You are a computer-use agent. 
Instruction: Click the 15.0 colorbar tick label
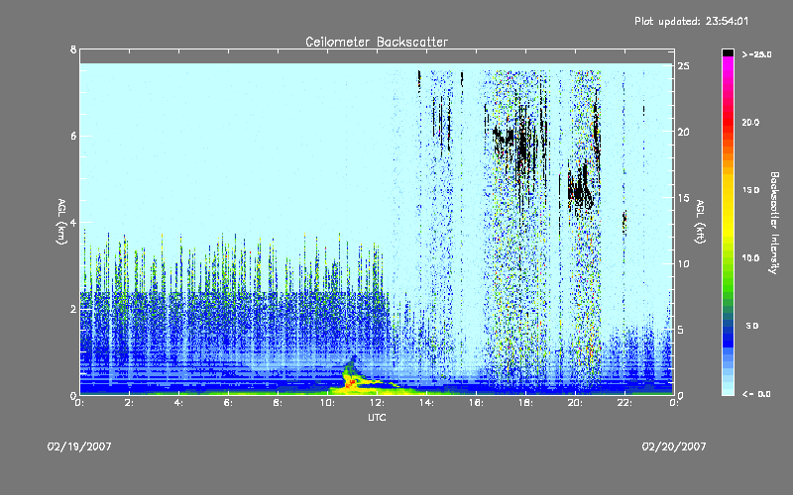pos(751,190)
